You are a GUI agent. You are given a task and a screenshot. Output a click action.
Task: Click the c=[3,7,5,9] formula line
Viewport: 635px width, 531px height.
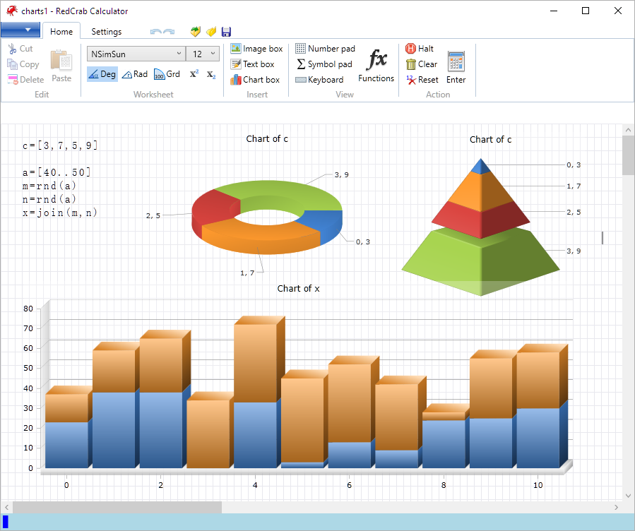[x=60, y=145]
